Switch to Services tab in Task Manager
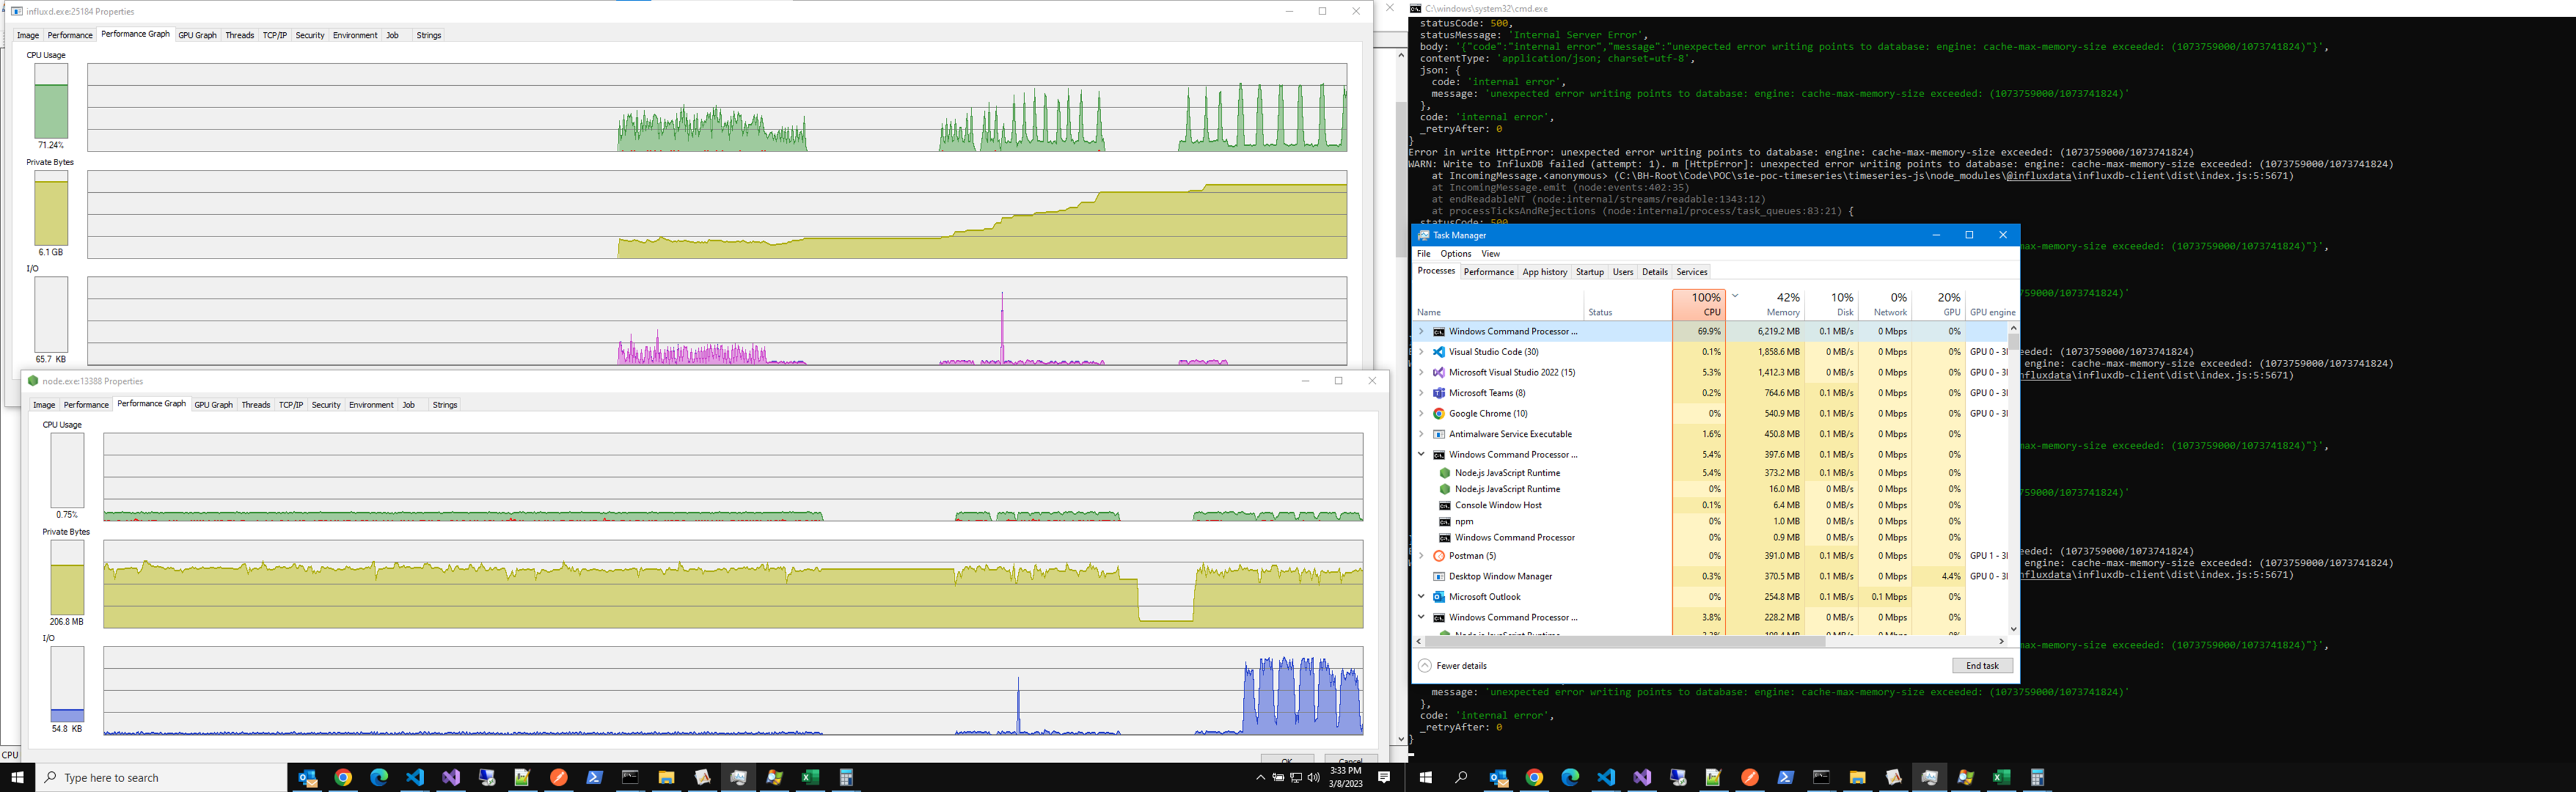 click(x=1692, y=272)
